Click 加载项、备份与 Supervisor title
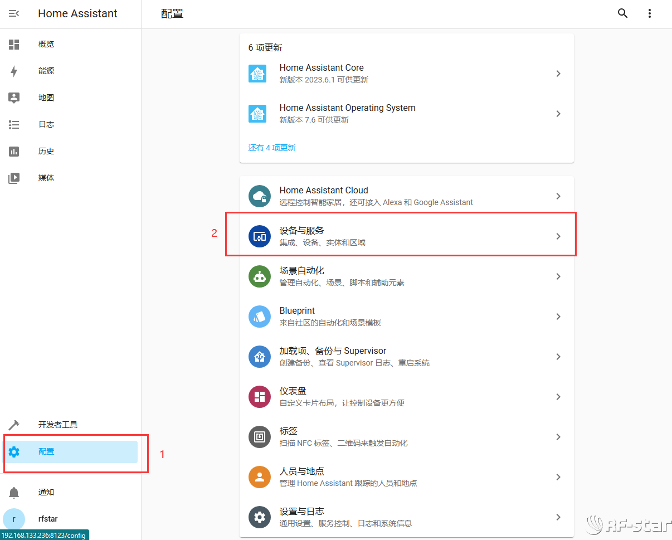 tap(333, 351)
